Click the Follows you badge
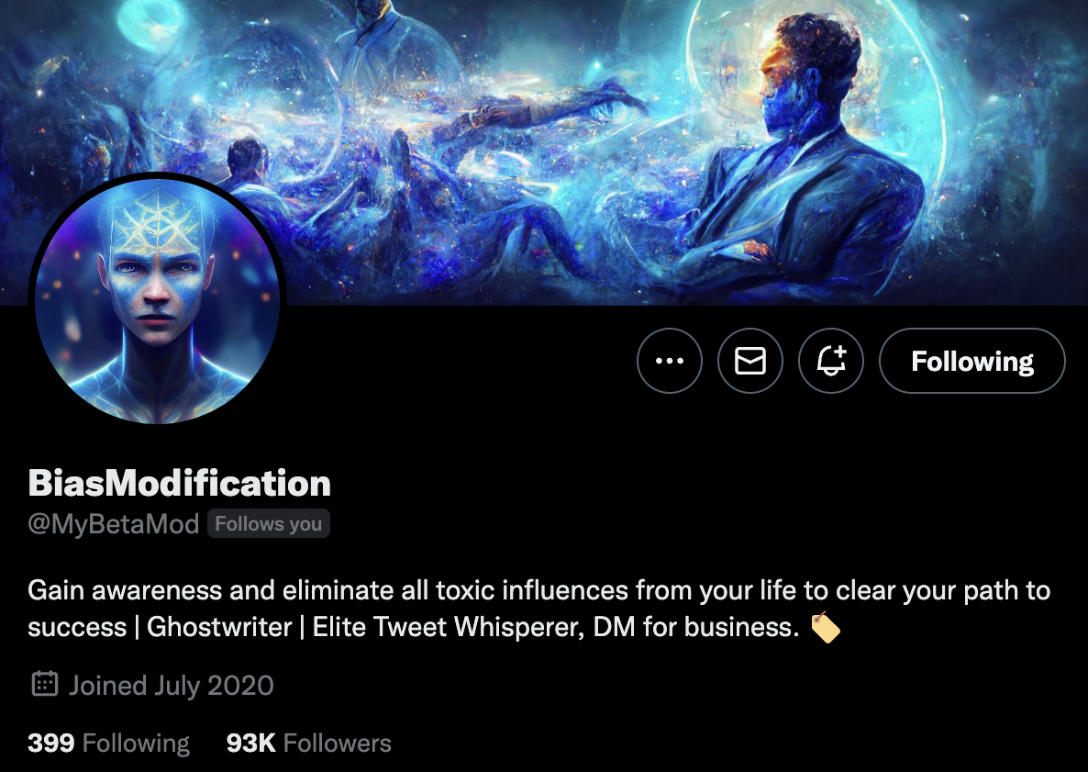 coord(269,523)
